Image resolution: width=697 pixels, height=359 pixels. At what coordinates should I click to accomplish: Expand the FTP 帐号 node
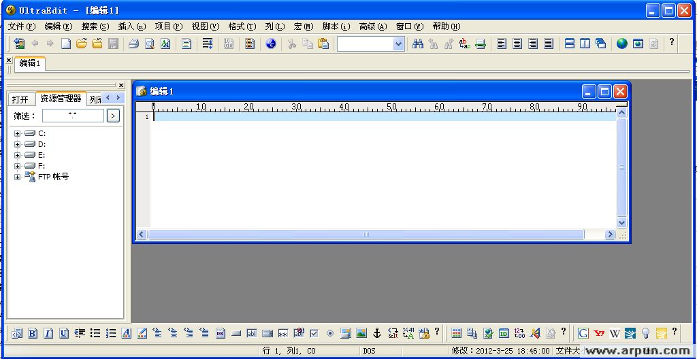point(17,177)
